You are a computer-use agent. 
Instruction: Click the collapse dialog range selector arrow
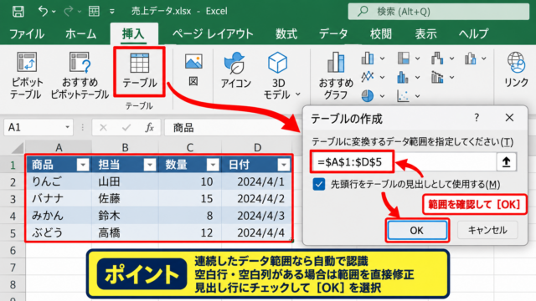point(506,161)
